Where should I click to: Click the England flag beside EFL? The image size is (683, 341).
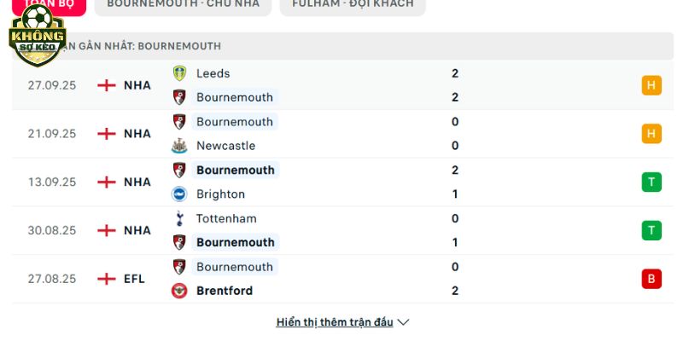[x=107, y=279]
